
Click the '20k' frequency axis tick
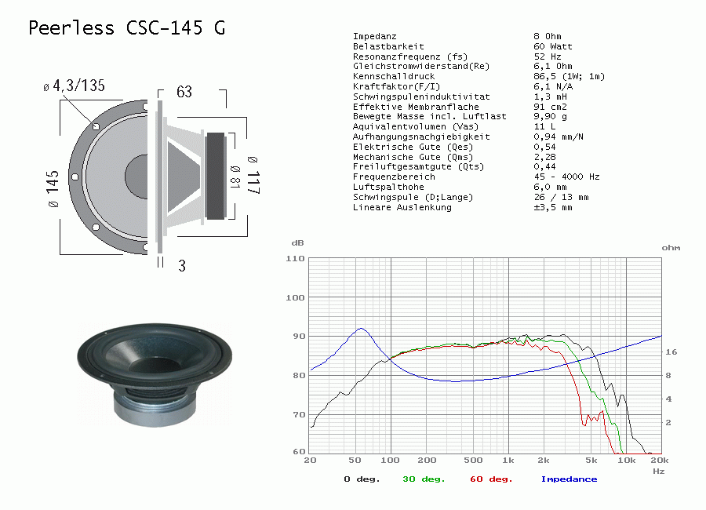point(660,461)
